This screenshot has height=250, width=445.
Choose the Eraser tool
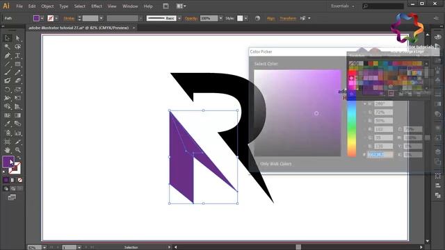pyautogui.click(x=17, y=81)
